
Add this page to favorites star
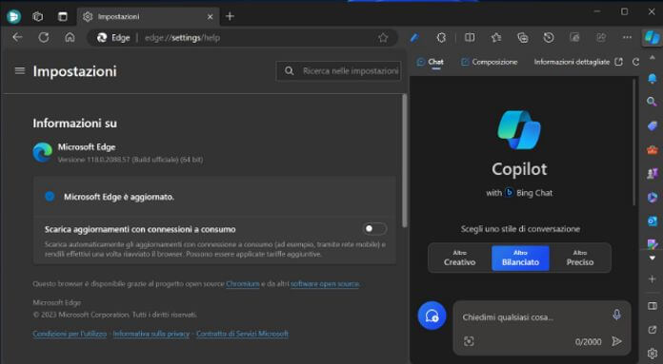(x=383, y=38)
